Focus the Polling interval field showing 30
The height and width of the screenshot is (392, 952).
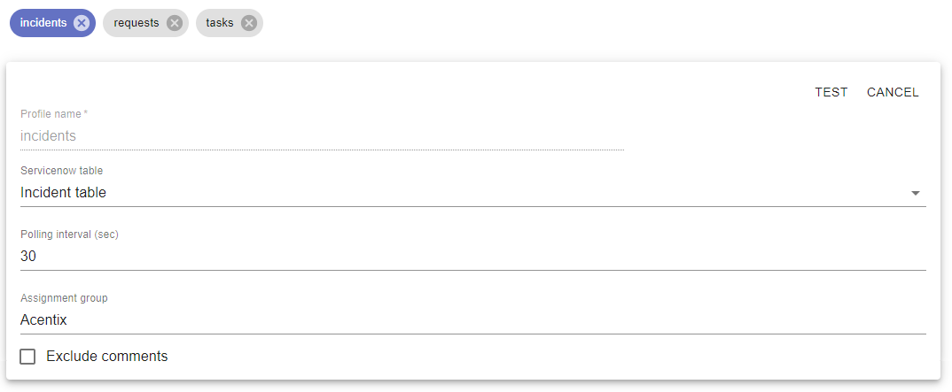coord(473,257)
